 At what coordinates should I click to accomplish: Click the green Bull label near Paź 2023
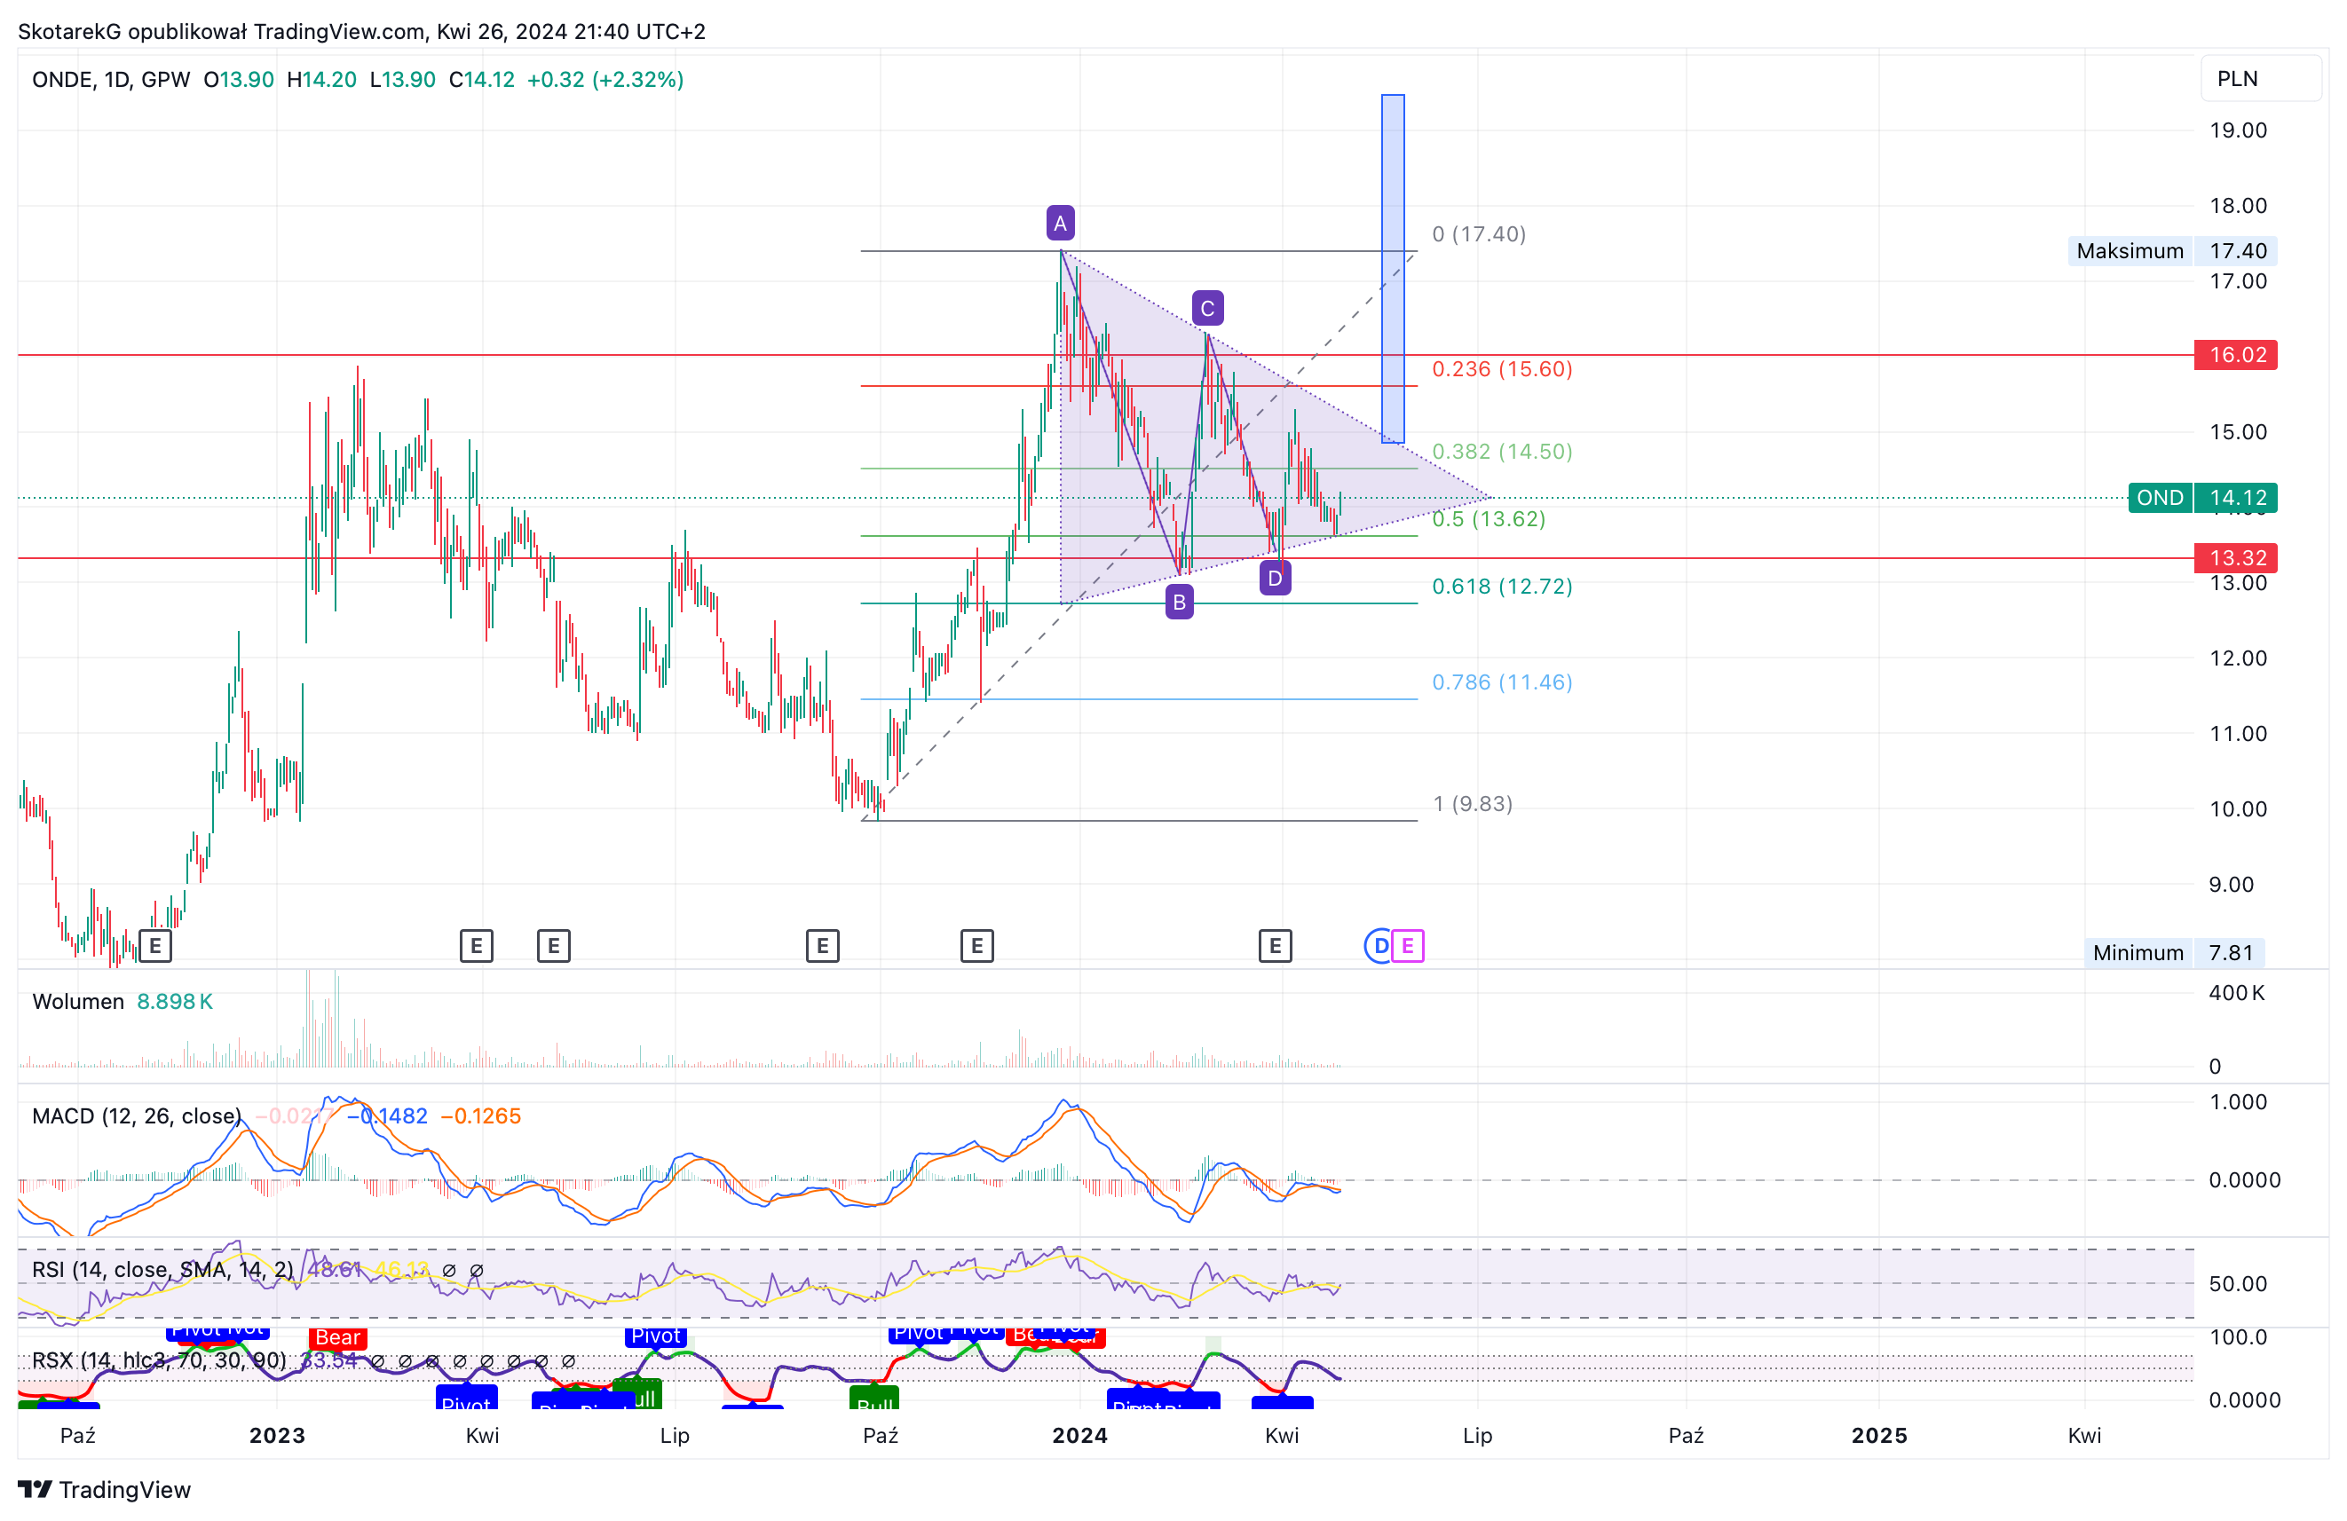coord(873,1399)
